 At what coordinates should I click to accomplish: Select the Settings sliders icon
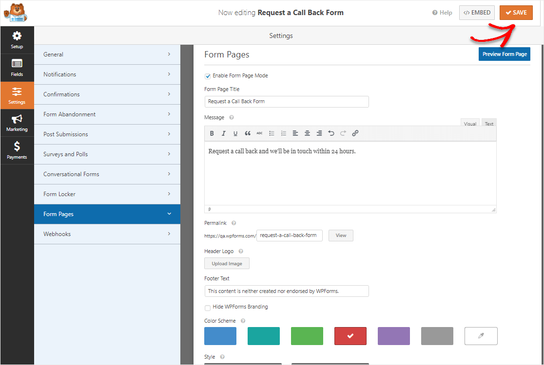click(17, 95)
